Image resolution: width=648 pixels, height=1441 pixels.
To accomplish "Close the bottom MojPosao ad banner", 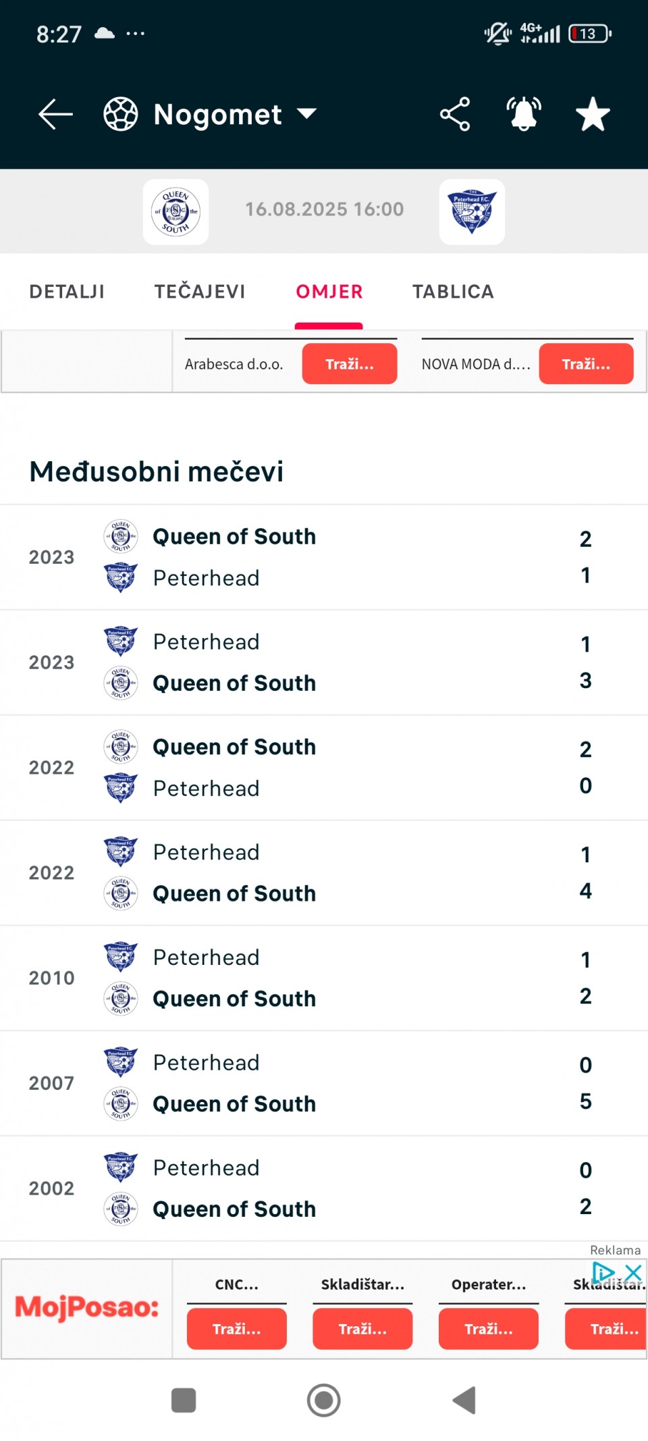I will [x=633, y=1273].
